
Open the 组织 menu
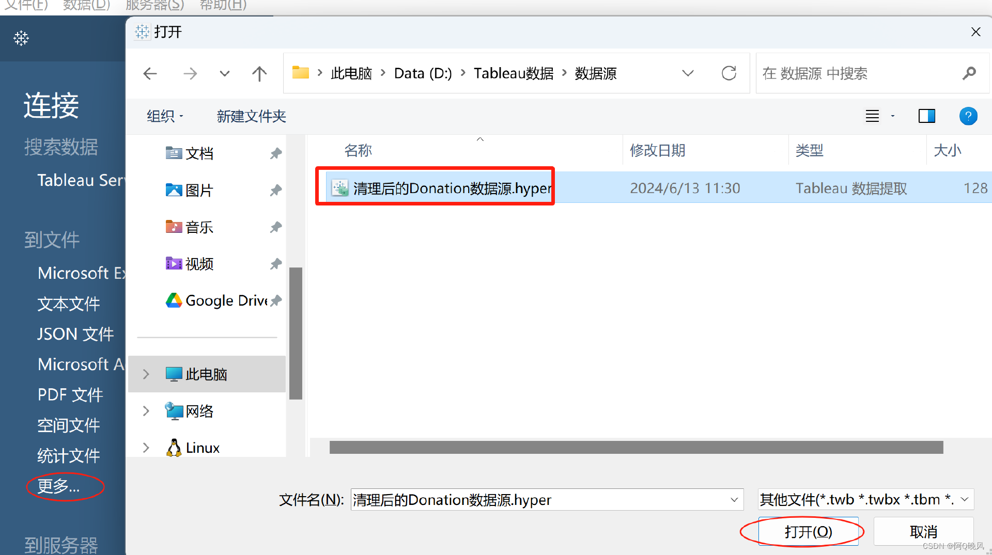click(x=165, y=116)
